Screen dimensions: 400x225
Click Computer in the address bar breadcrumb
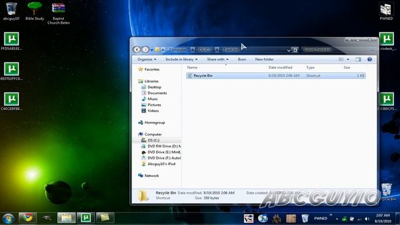177,49
